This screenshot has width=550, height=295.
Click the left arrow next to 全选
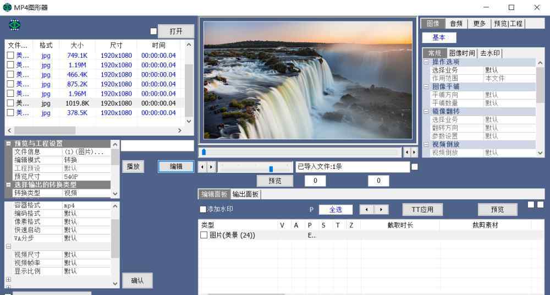367,210
